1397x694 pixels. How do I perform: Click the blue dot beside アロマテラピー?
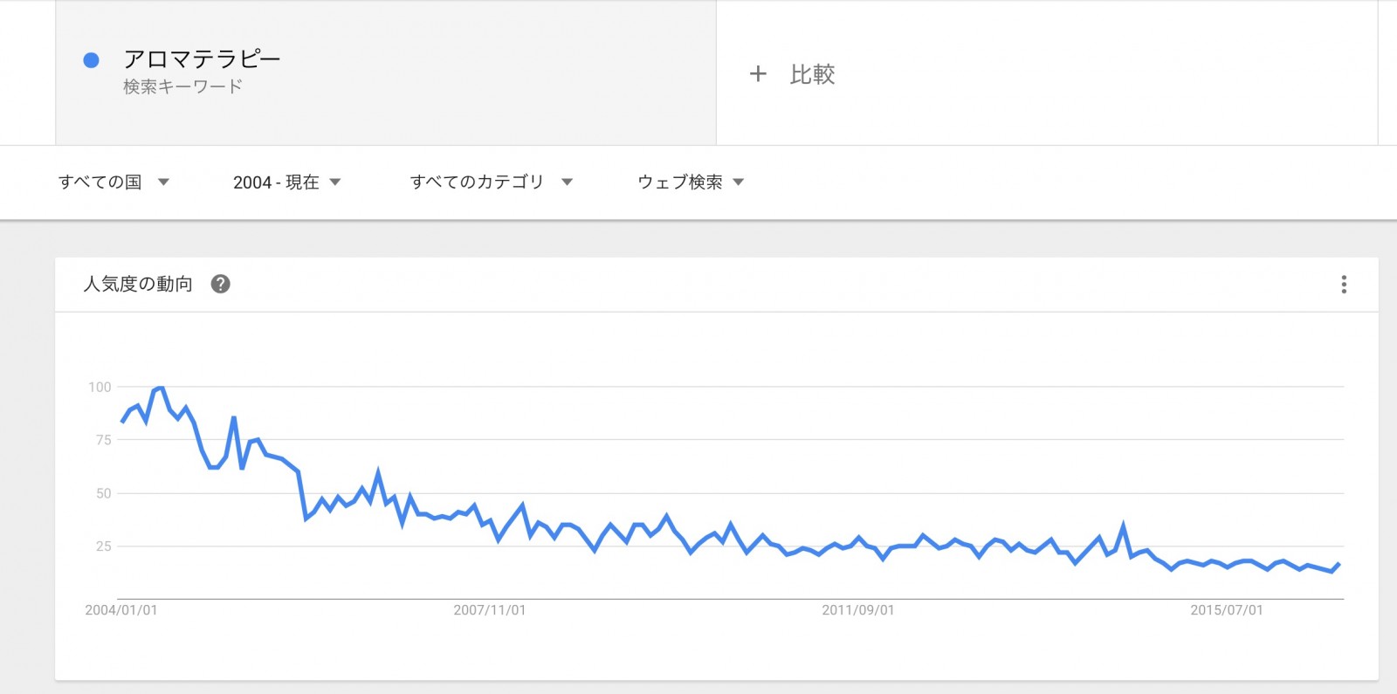coord(91,60)
